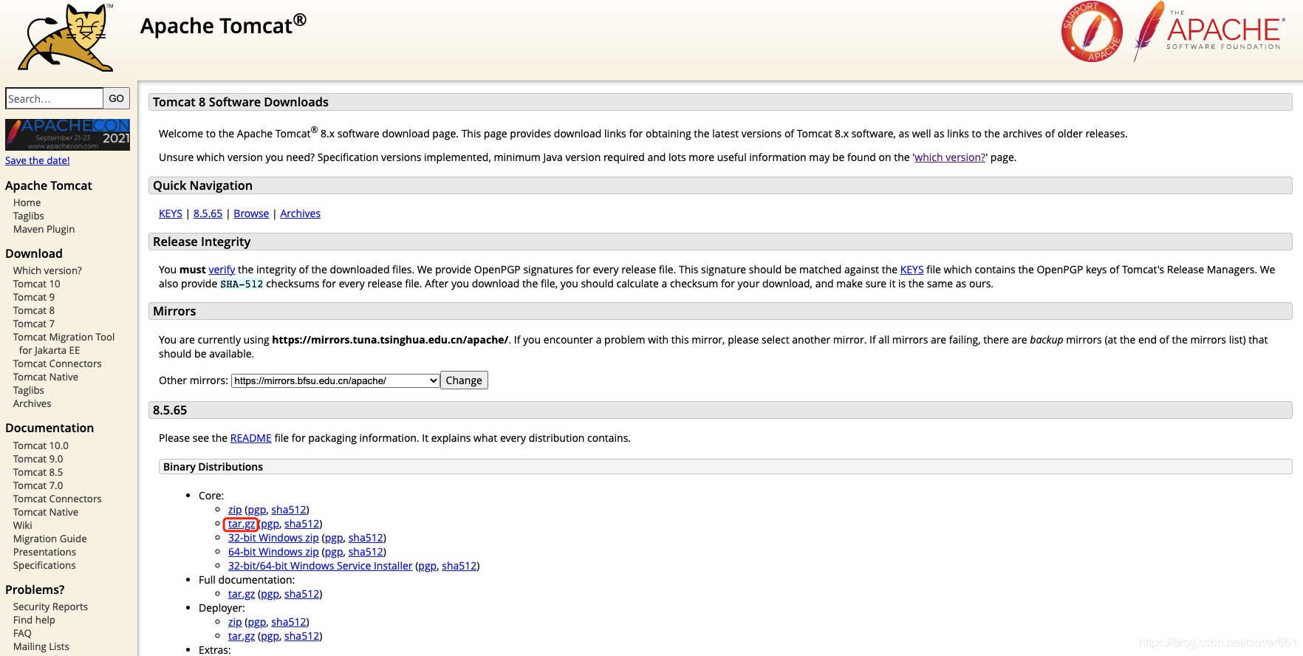Select Tomcat 9 in Download sidebar
The height and width of the screenshot is (656, 1303).
pos(34,297)
